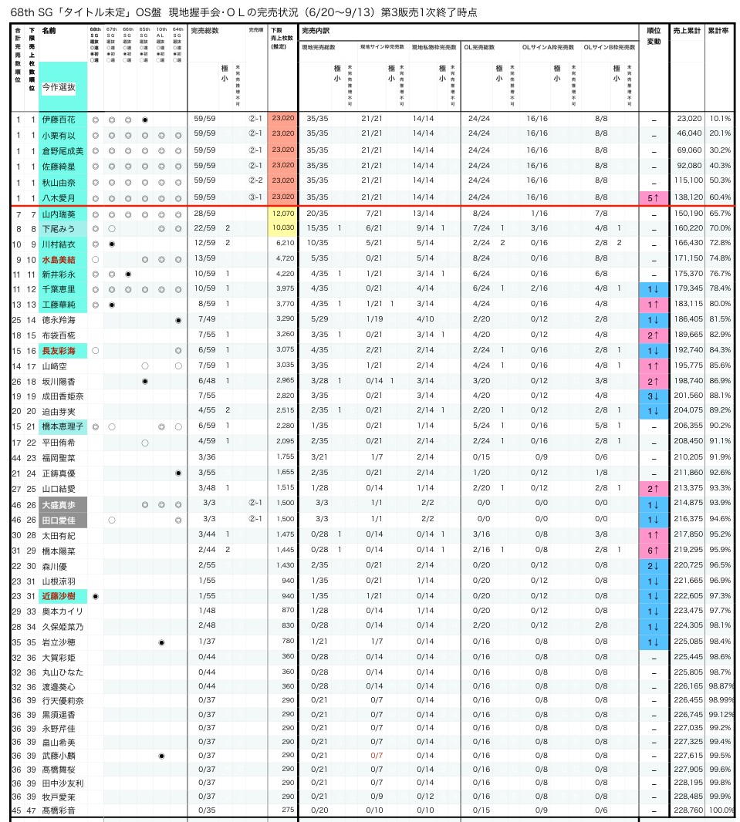Select name cell 八木愛月
Image resolution: width=740 pixels, height=822 pixels.
[63, 198]
